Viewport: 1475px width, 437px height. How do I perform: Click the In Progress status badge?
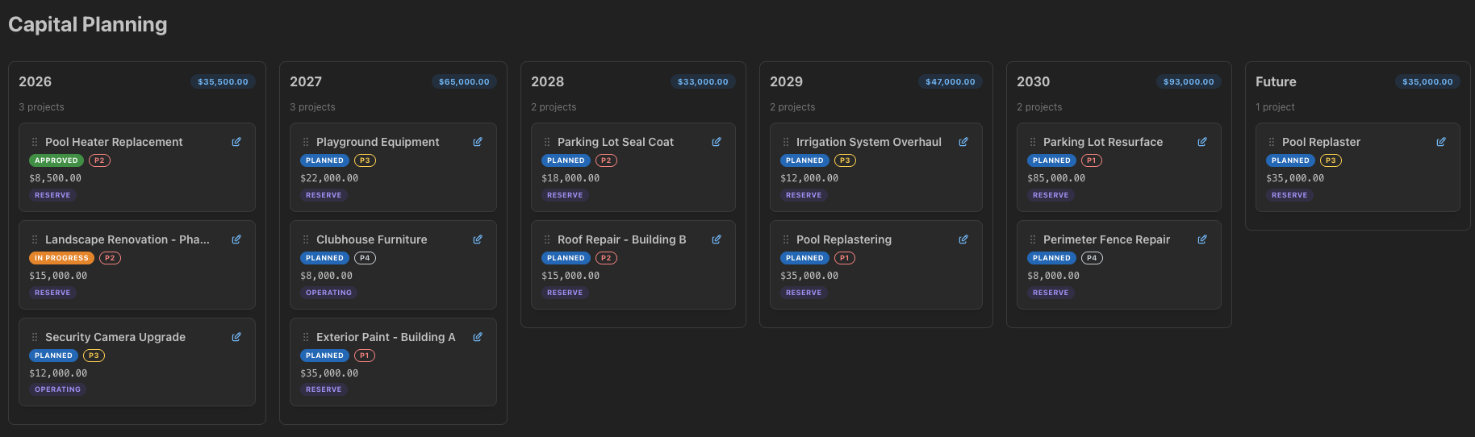[61, 258]
